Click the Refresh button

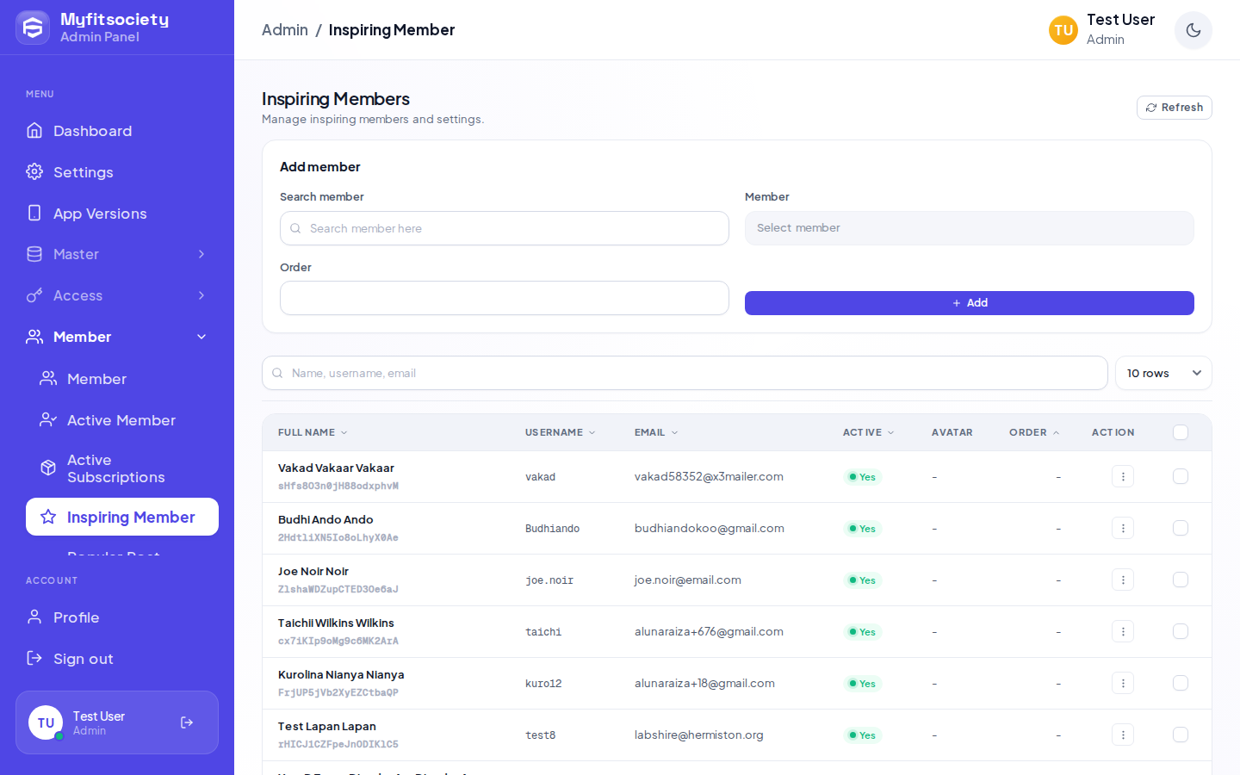(1174, 108)
